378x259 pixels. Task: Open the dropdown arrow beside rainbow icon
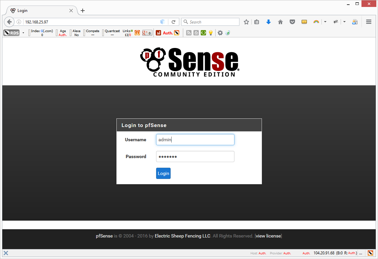point(325,22)
